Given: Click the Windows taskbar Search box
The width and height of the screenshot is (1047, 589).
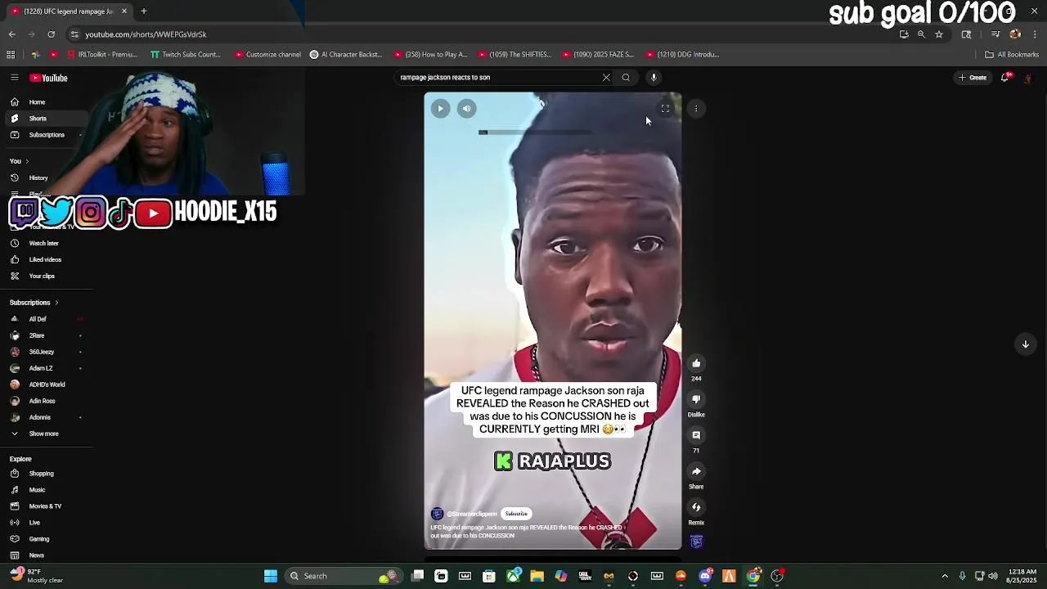Looking at the screenshot, I should tap(342, 576).
